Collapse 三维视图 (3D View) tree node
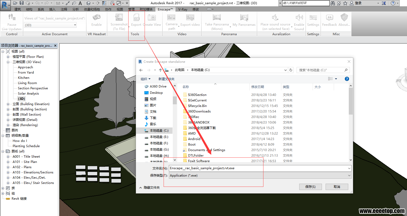Image resolution: width=407 pixels, height=216 pixels. (x=8, y=62)
